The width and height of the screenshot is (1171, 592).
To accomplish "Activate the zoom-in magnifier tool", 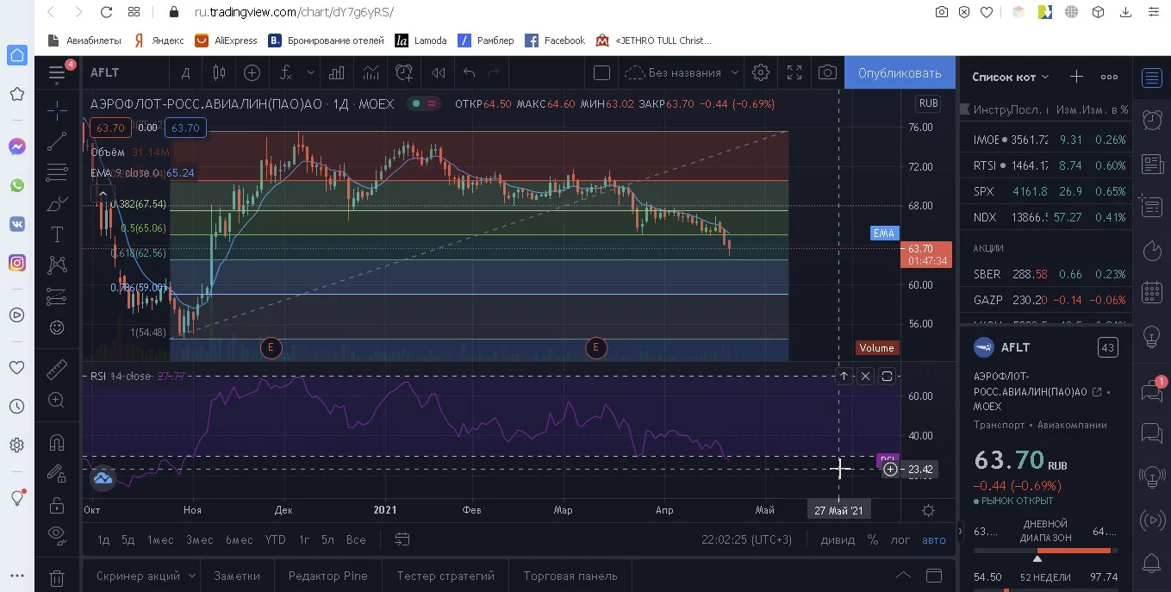I will [x=57, y=400].
